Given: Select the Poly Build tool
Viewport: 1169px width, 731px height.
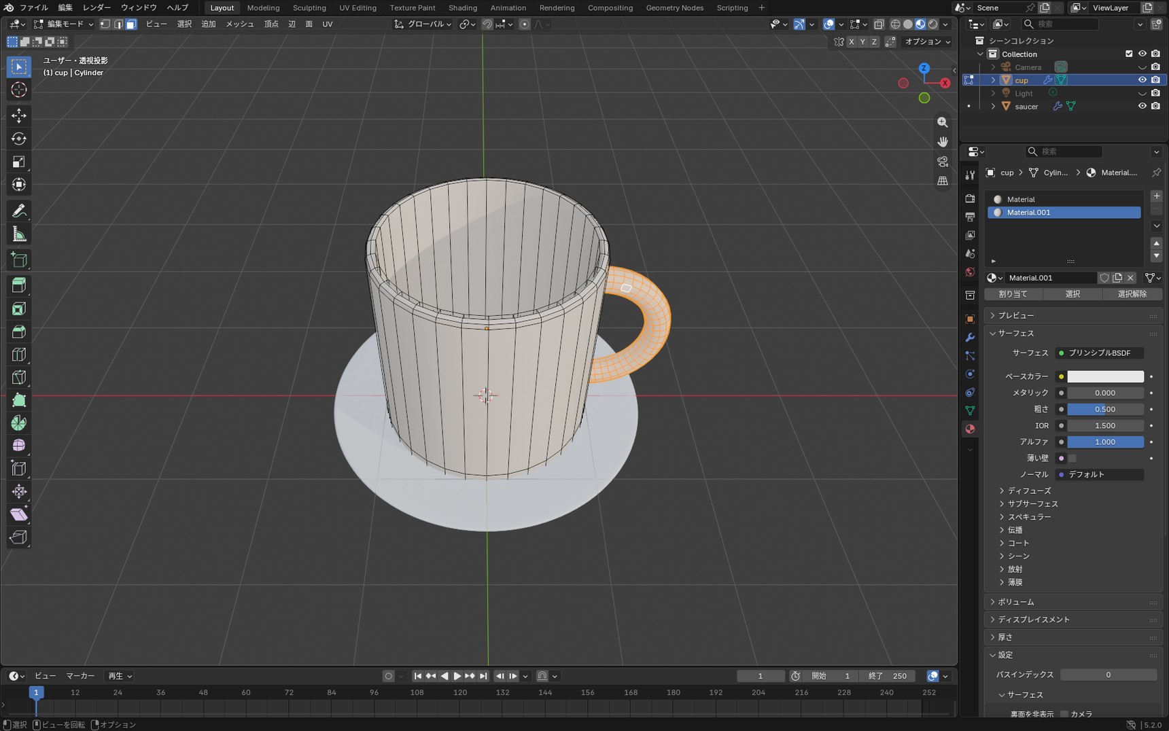Looking at the screenshot, I should coord(19,400).
